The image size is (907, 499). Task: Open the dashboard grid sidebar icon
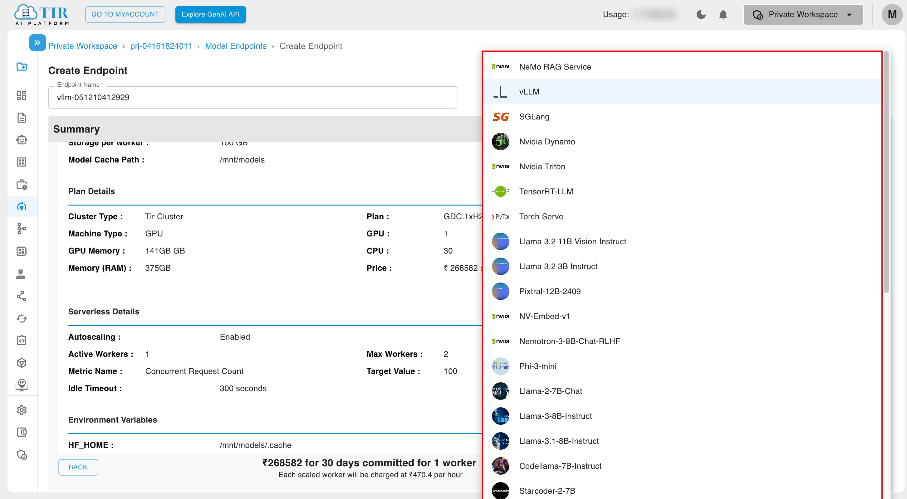22,95
